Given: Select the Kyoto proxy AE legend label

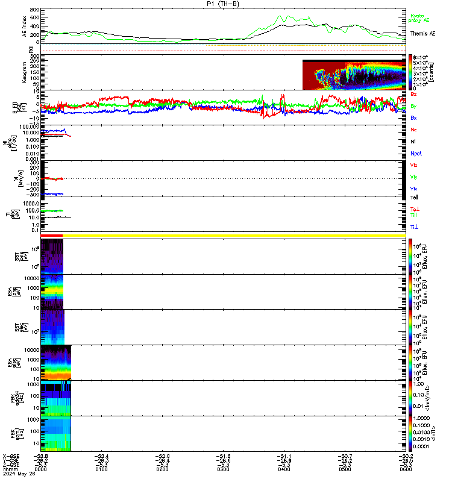Looking at the screenshot, I should [x=418, y=18].
